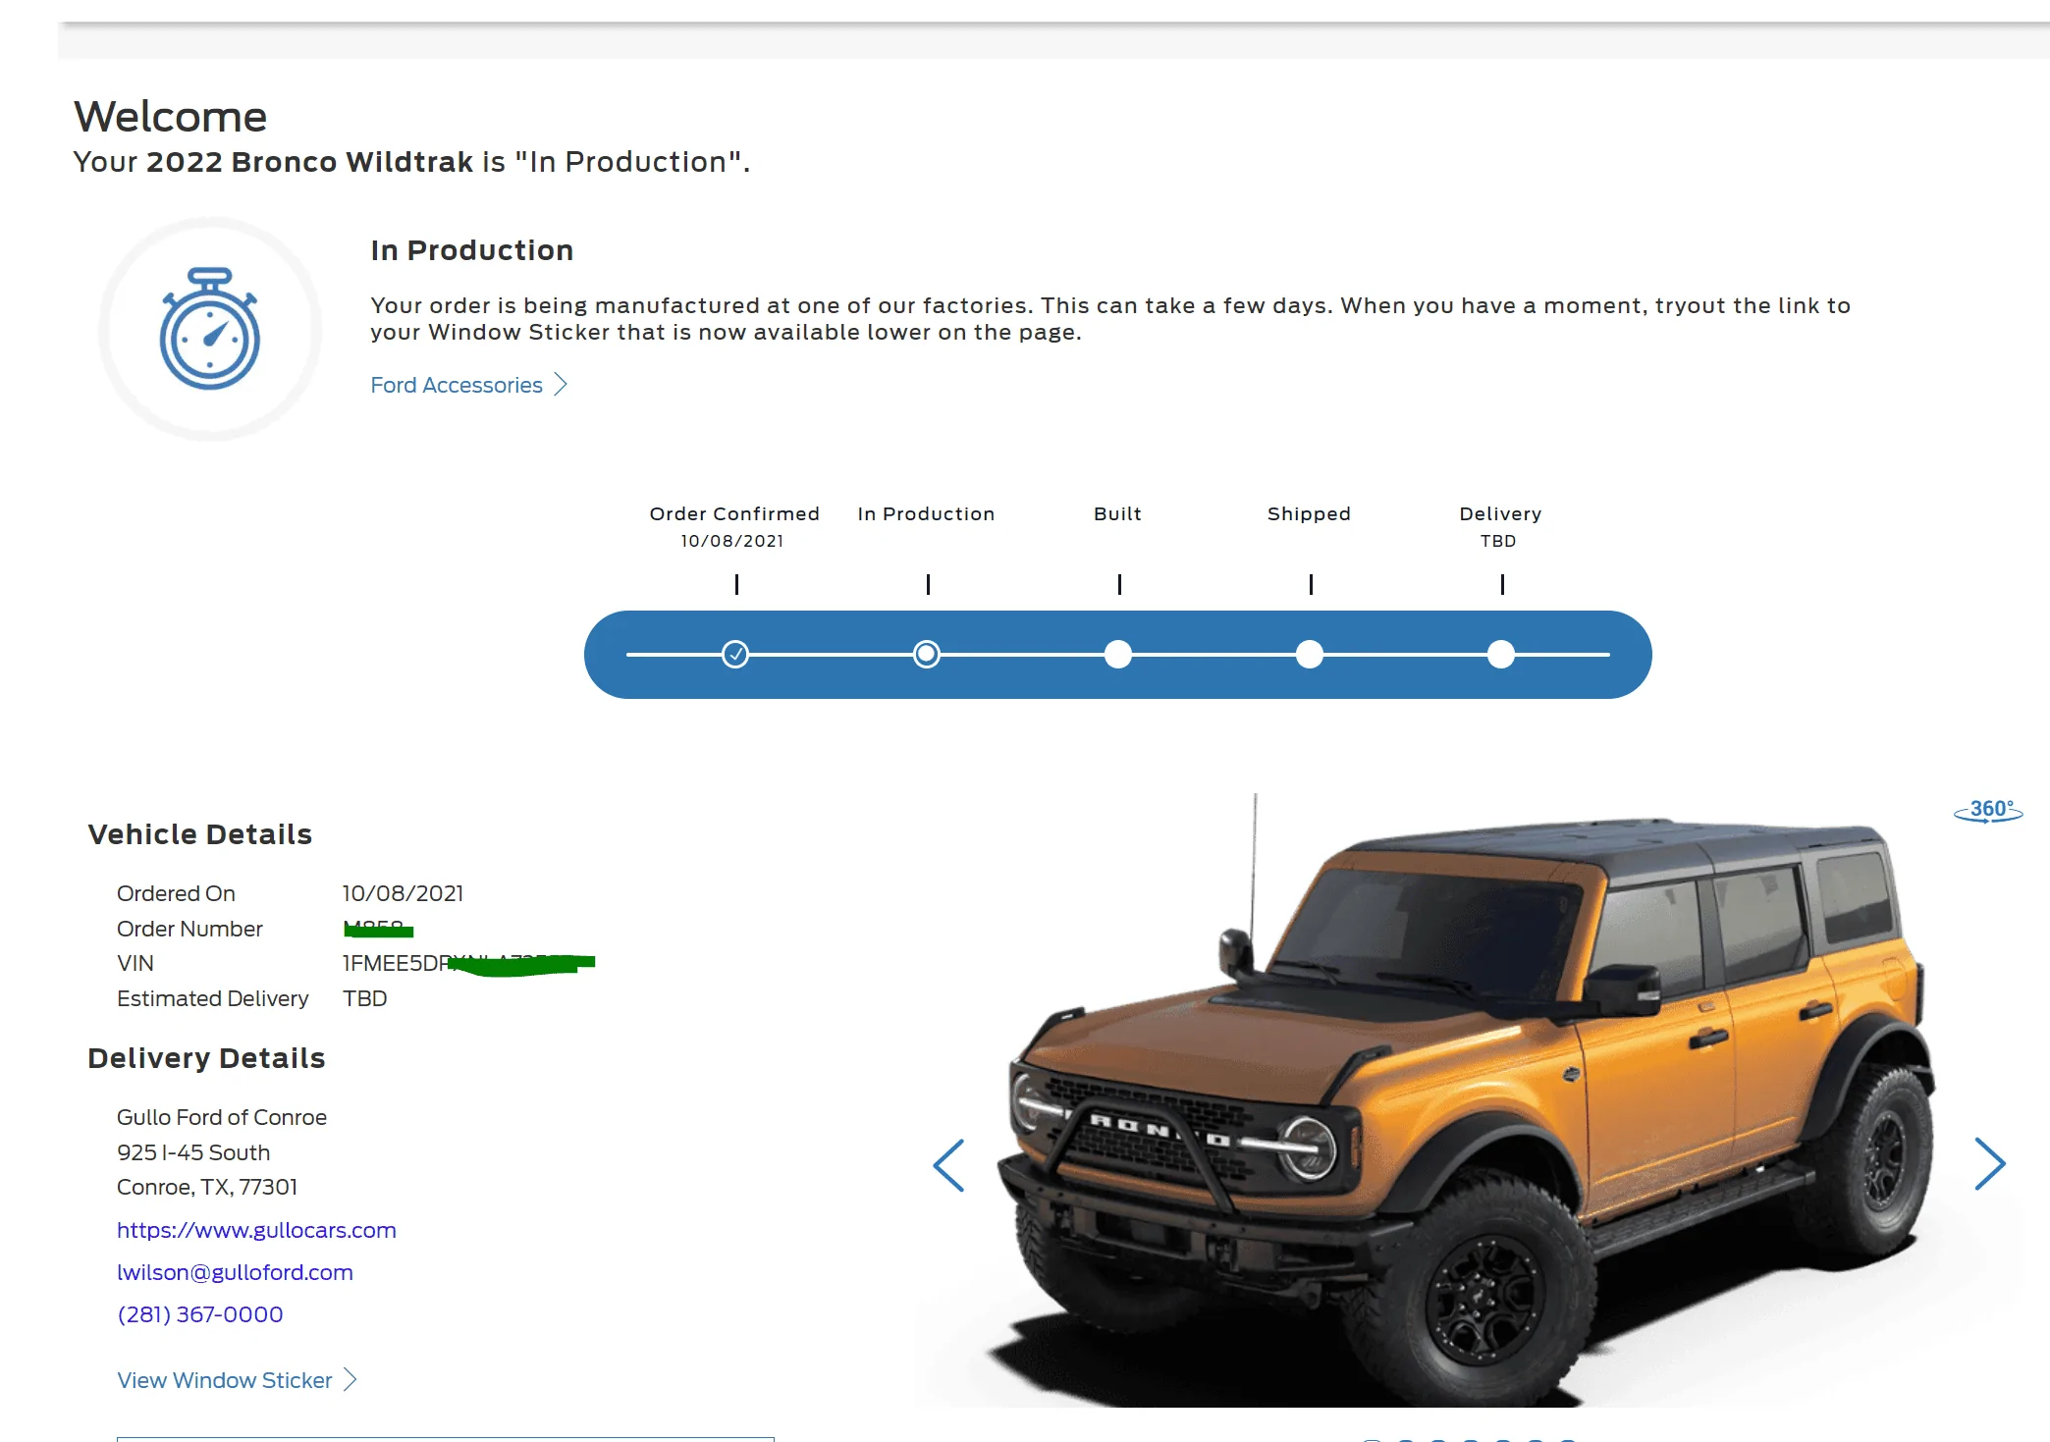Select the Delivery progress marker

tap(1501, 654)
